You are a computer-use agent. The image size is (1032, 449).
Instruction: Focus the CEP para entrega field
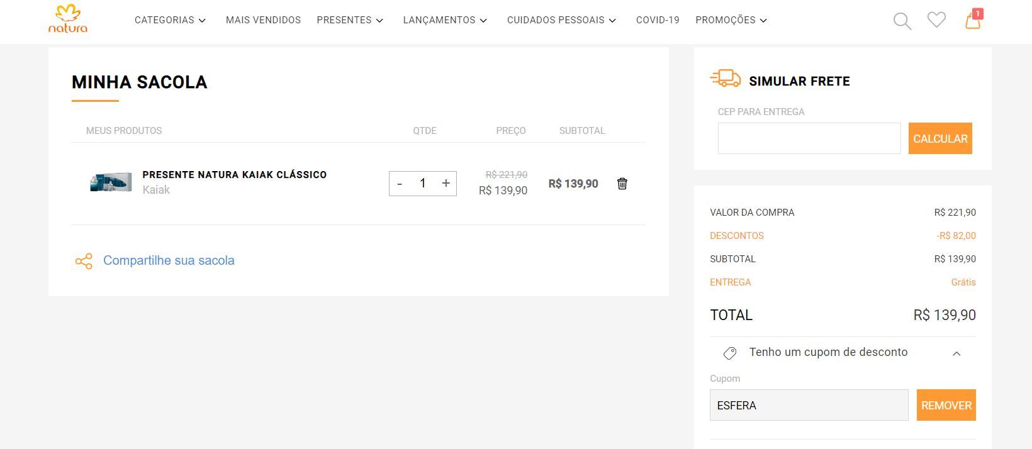tap(809, 138)
